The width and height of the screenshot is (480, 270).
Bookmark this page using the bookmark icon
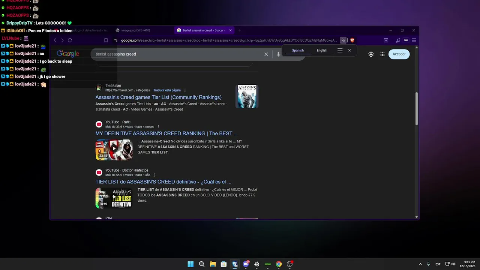click(106, 40)
